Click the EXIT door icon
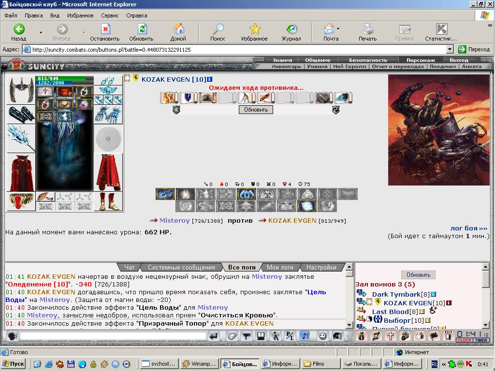Image resolution: width=495 pixels, height=371 pixels. point(448,336)
